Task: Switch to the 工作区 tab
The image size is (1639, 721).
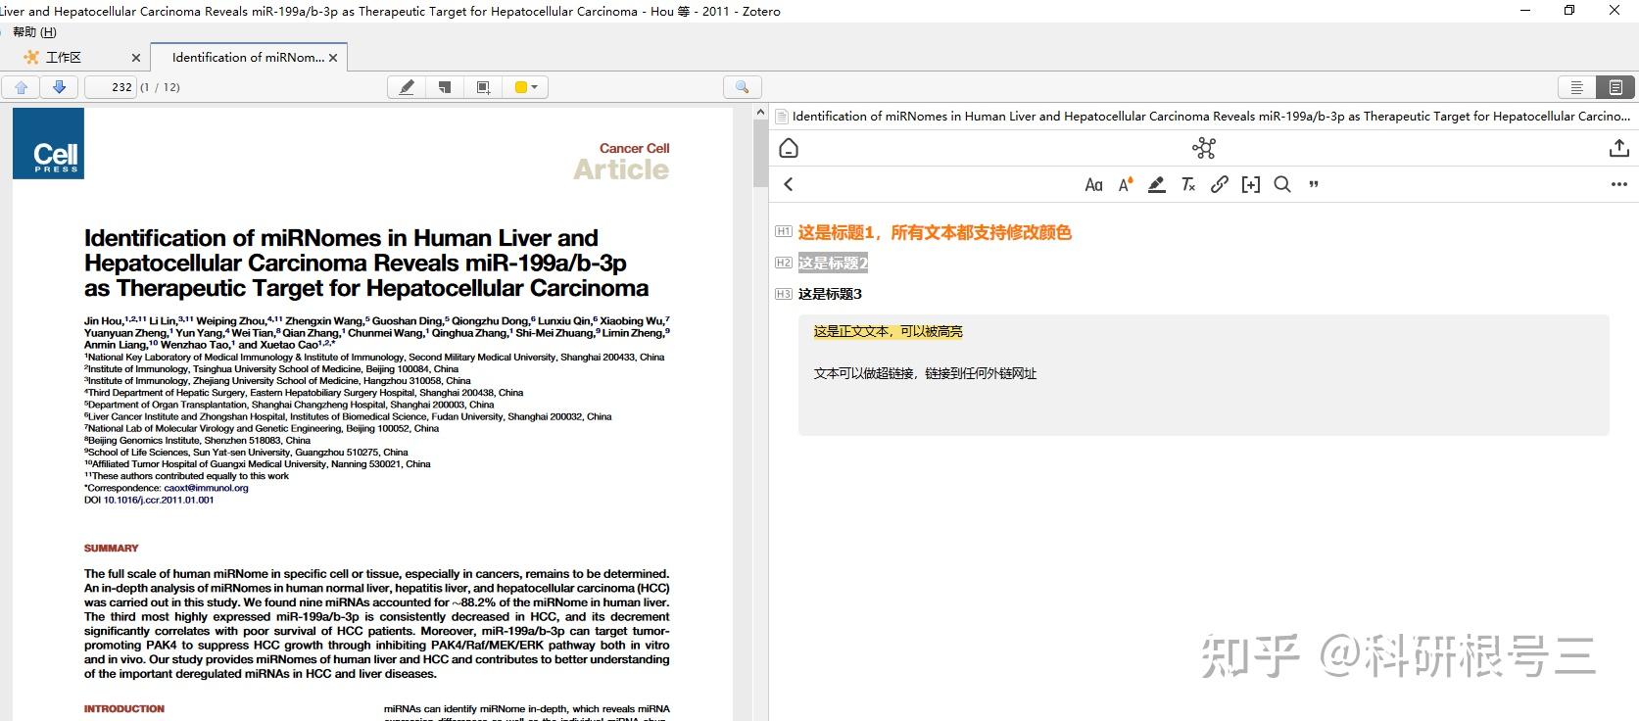Action: tap(64, 58)
